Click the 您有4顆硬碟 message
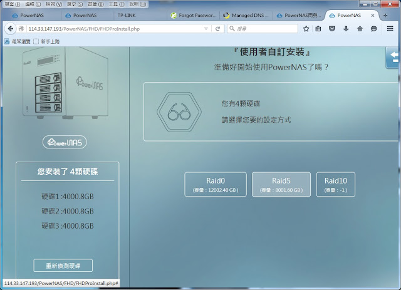 pos(241,103)
